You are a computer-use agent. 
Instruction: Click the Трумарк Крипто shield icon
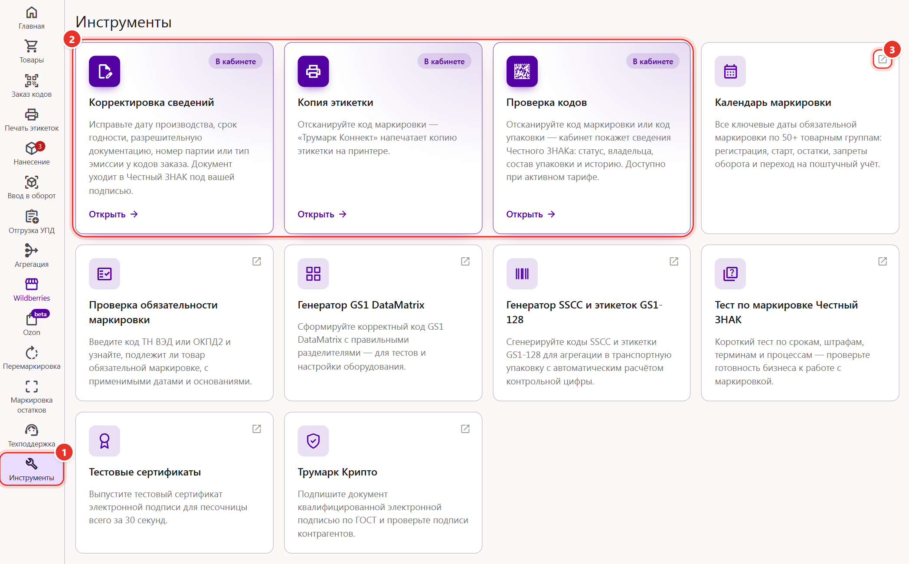coord(313,441)
